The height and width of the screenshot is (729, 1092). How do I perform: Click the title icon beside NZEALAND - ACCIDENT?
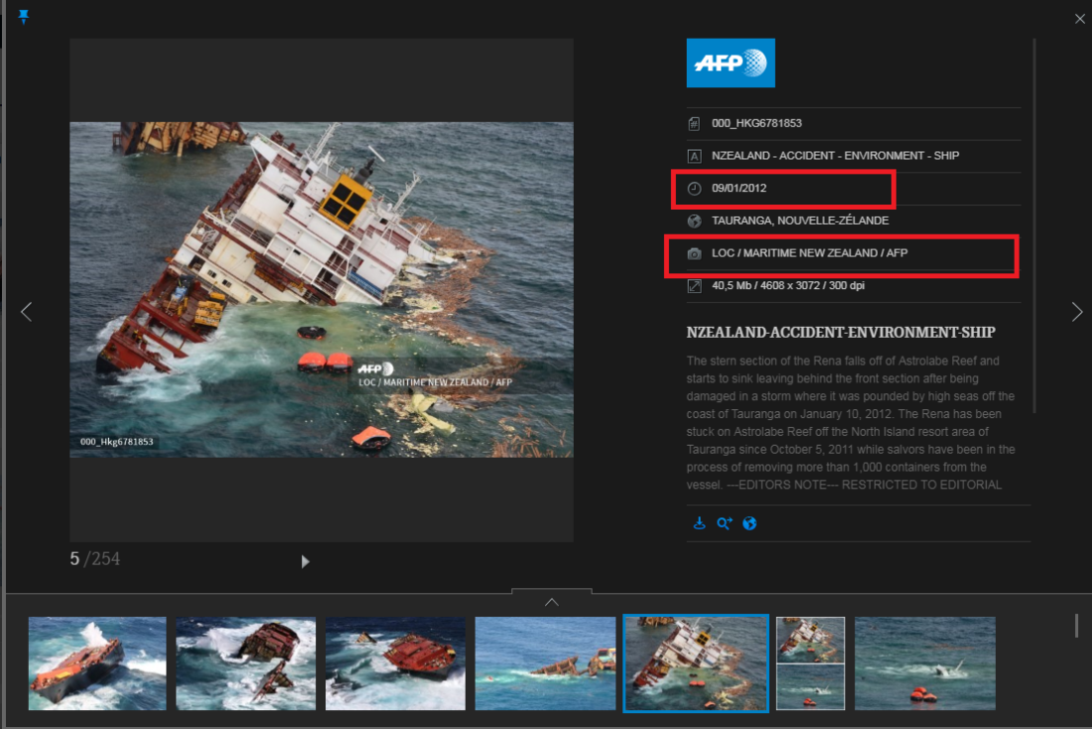694,156
